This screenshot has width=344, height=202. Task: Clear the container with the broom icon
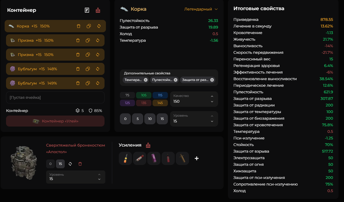[x=98, y=10]
